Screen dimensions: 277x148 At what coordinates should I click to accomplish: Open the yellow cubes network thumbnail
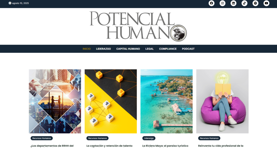pyautogui.click(x=111, y=101)
